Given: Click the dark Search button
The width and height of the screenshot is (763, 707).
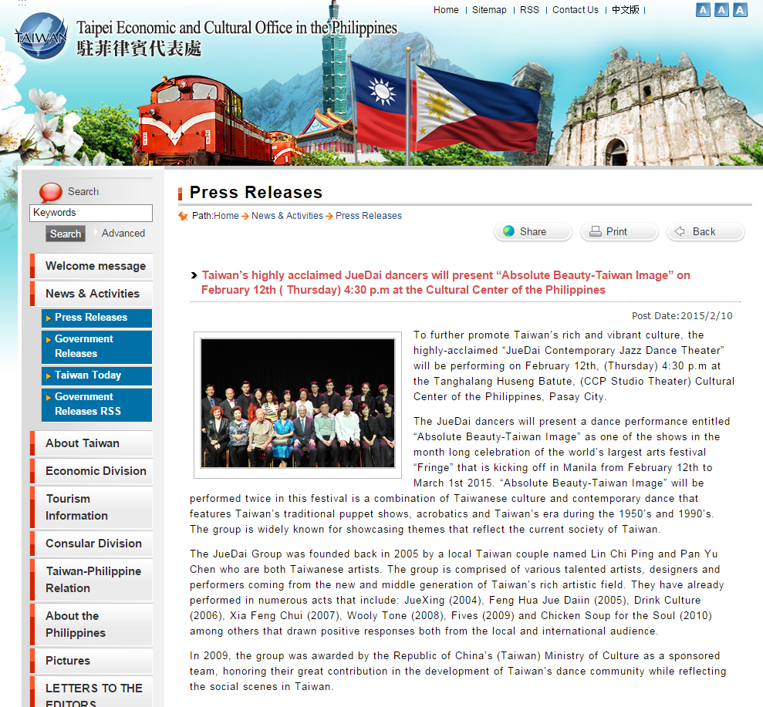Looking at the screenshot, I should point(66,234).
